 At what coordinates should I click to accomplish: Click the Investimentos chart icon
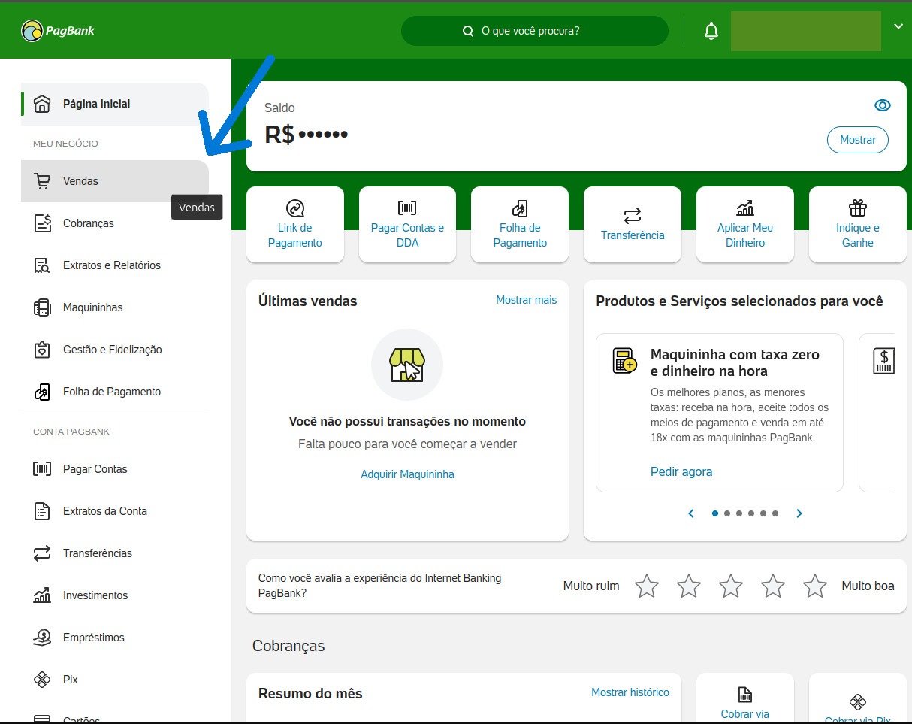[42, 595]
